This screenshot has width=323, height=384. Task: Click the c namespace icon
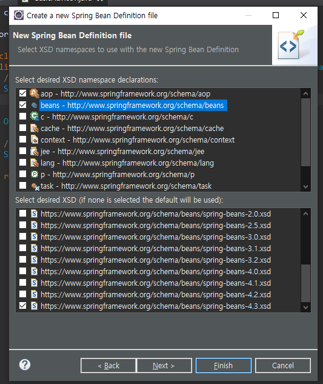[35, 116]
